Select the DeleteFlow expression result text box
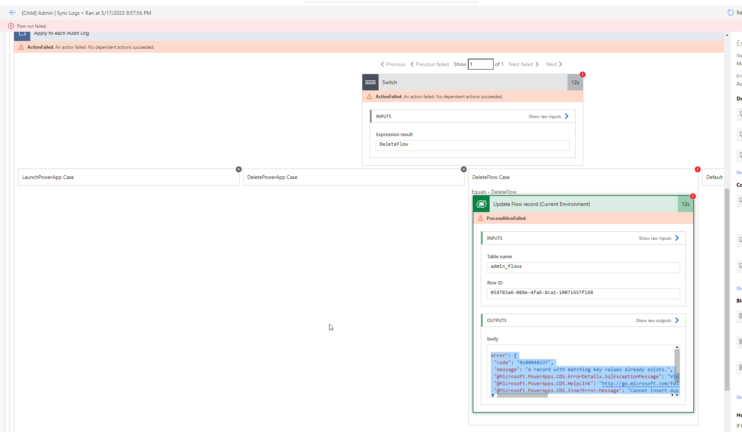742x432 pixels. click(x=472, y=145)
